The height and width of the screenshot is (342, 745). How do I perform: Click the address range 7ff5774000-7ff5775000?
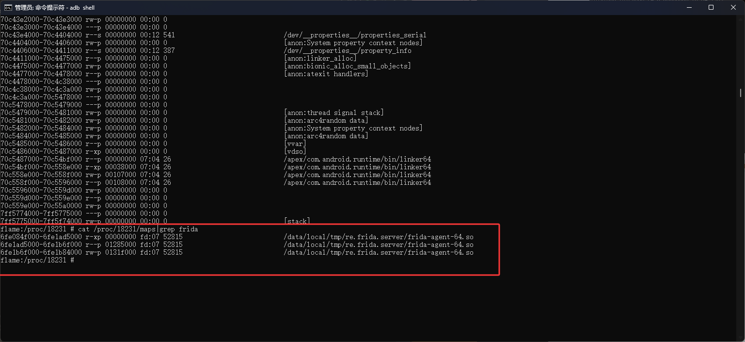tap(41, 213)
